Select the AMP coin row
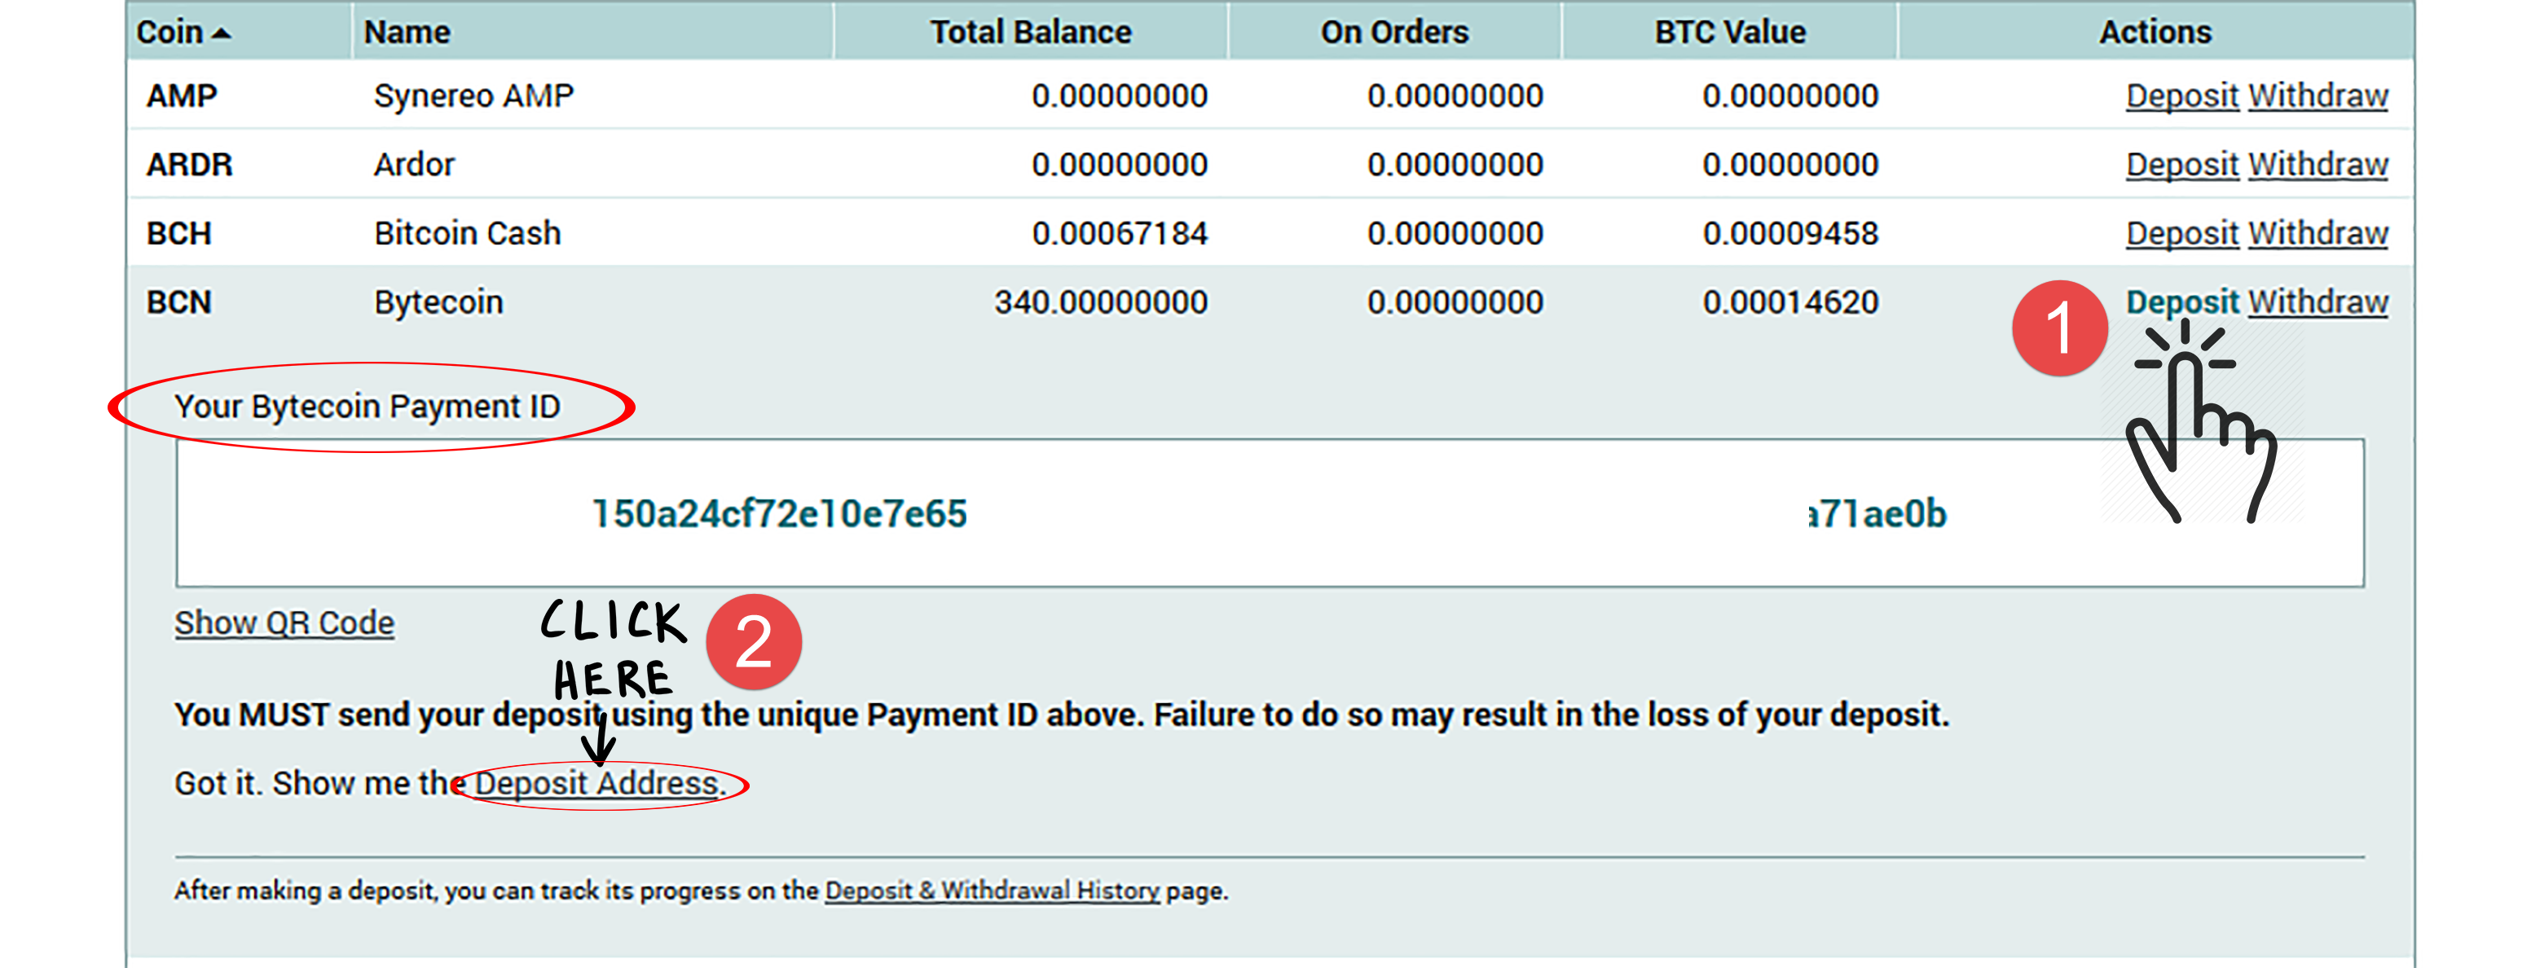Image resolution: width=2531 pixels, height=968 pixels. 182,95
